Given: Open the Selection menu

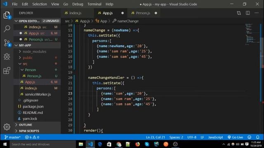Looking at the screenshot, I should (x=40, y=4).
